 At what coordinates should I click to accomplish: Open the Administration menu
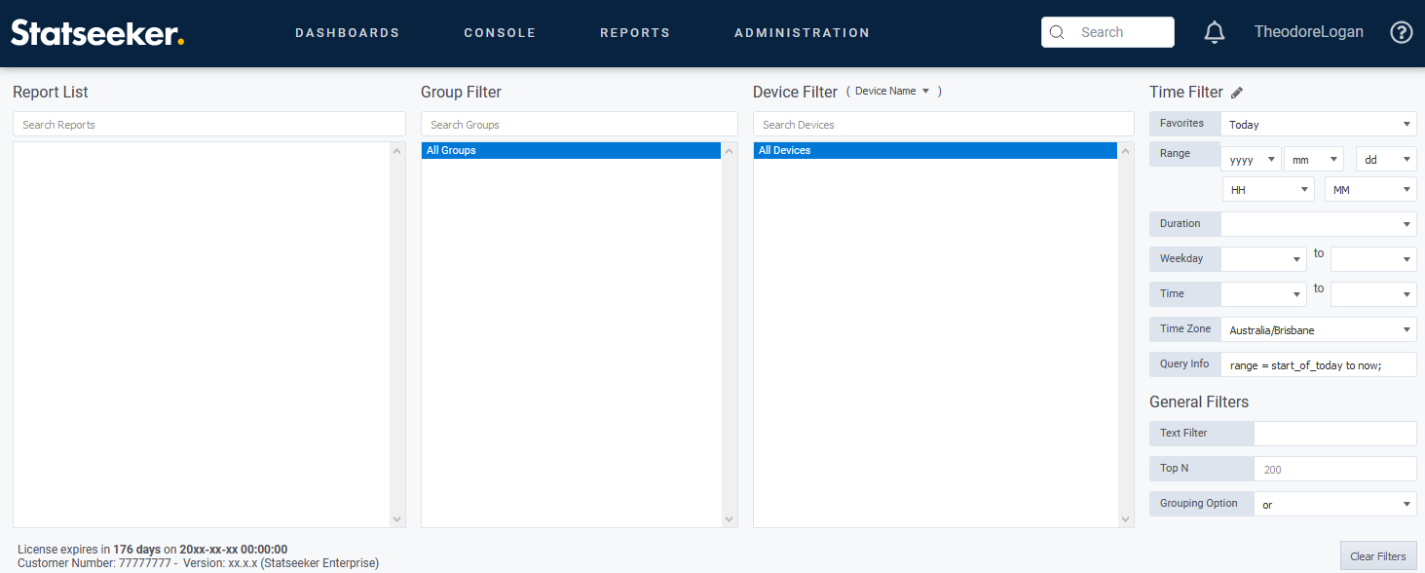pos(802,32)
